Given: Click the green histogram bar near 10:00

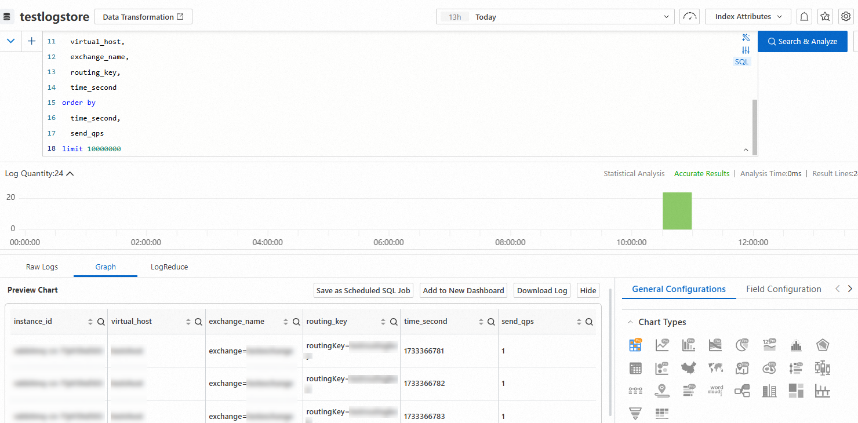Looking at the screenshot, I should [x=677, y=211].
